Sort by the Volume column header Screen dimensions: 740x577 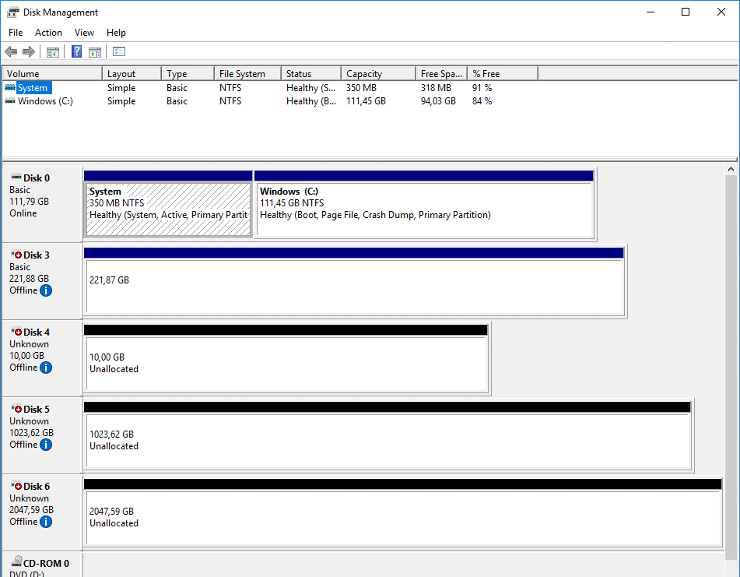tap(52, 74)
